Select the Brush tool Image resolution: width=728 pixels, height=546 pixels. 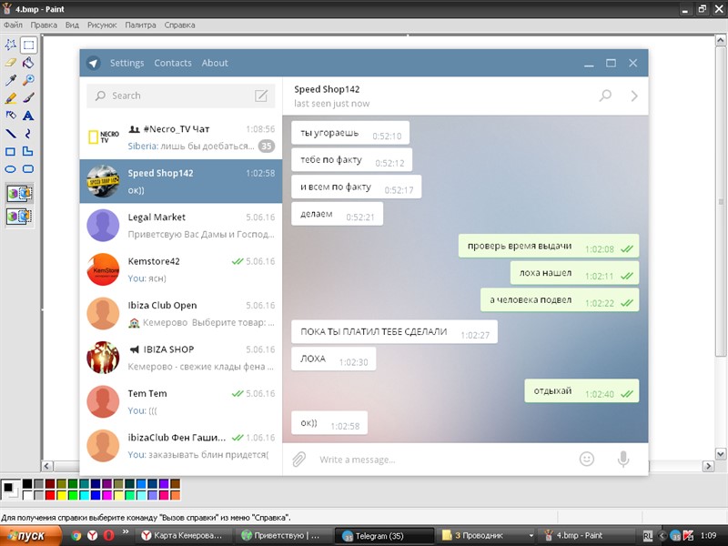pyautogui.click(x=28, y=98)
